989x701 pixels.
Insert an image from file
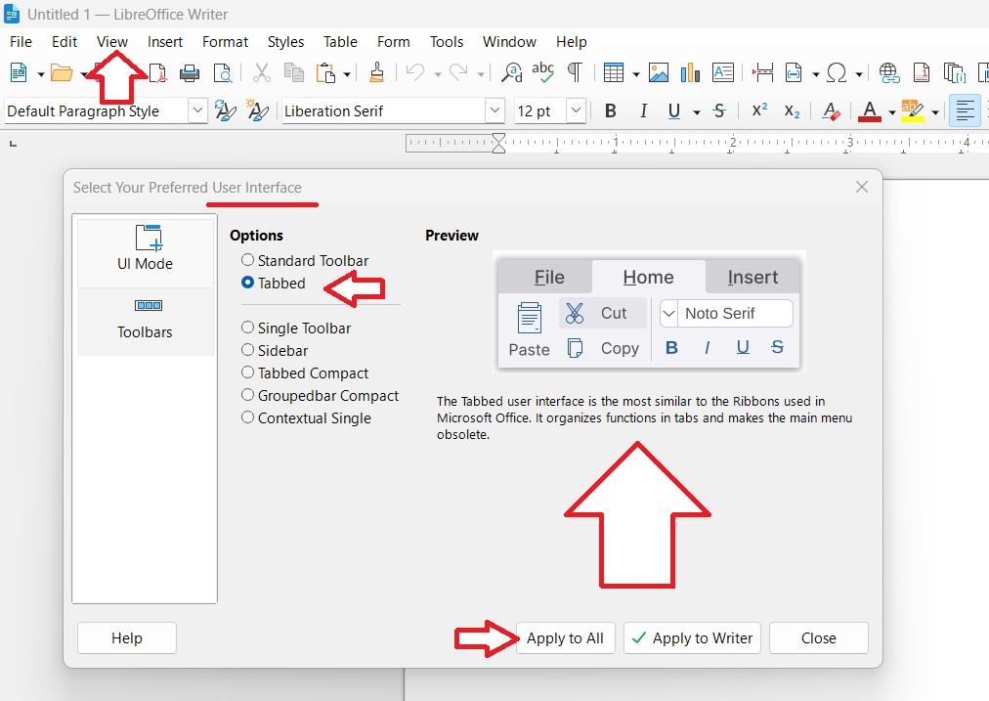click(x=659, y=72)
